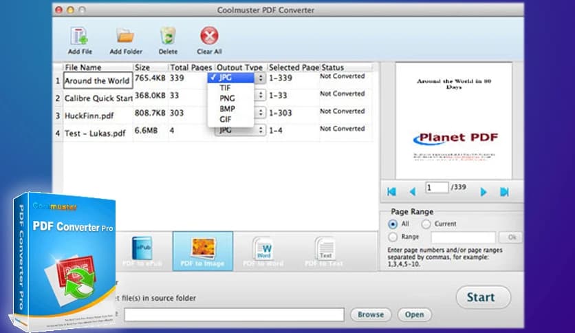Viewport: 575px width, 333px height.
Task: Click the Start button
Action: coord(483,297)
